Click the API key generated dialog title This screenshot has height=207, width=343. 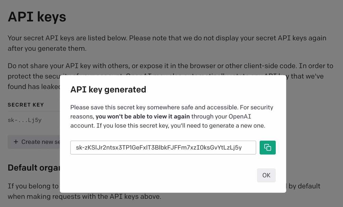108,90
